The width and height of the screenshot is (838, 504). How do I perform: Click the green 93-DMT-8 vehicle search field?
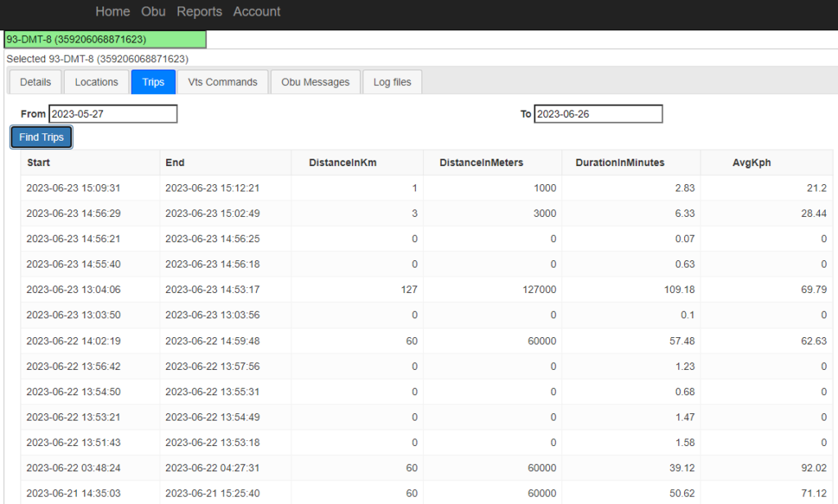[105, 39]
